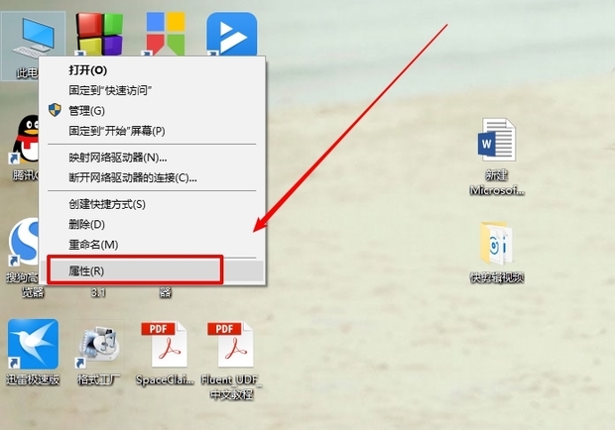The image size is (615, 430).
Task: Select 删除(D) in the context menu
Action: 152,224
